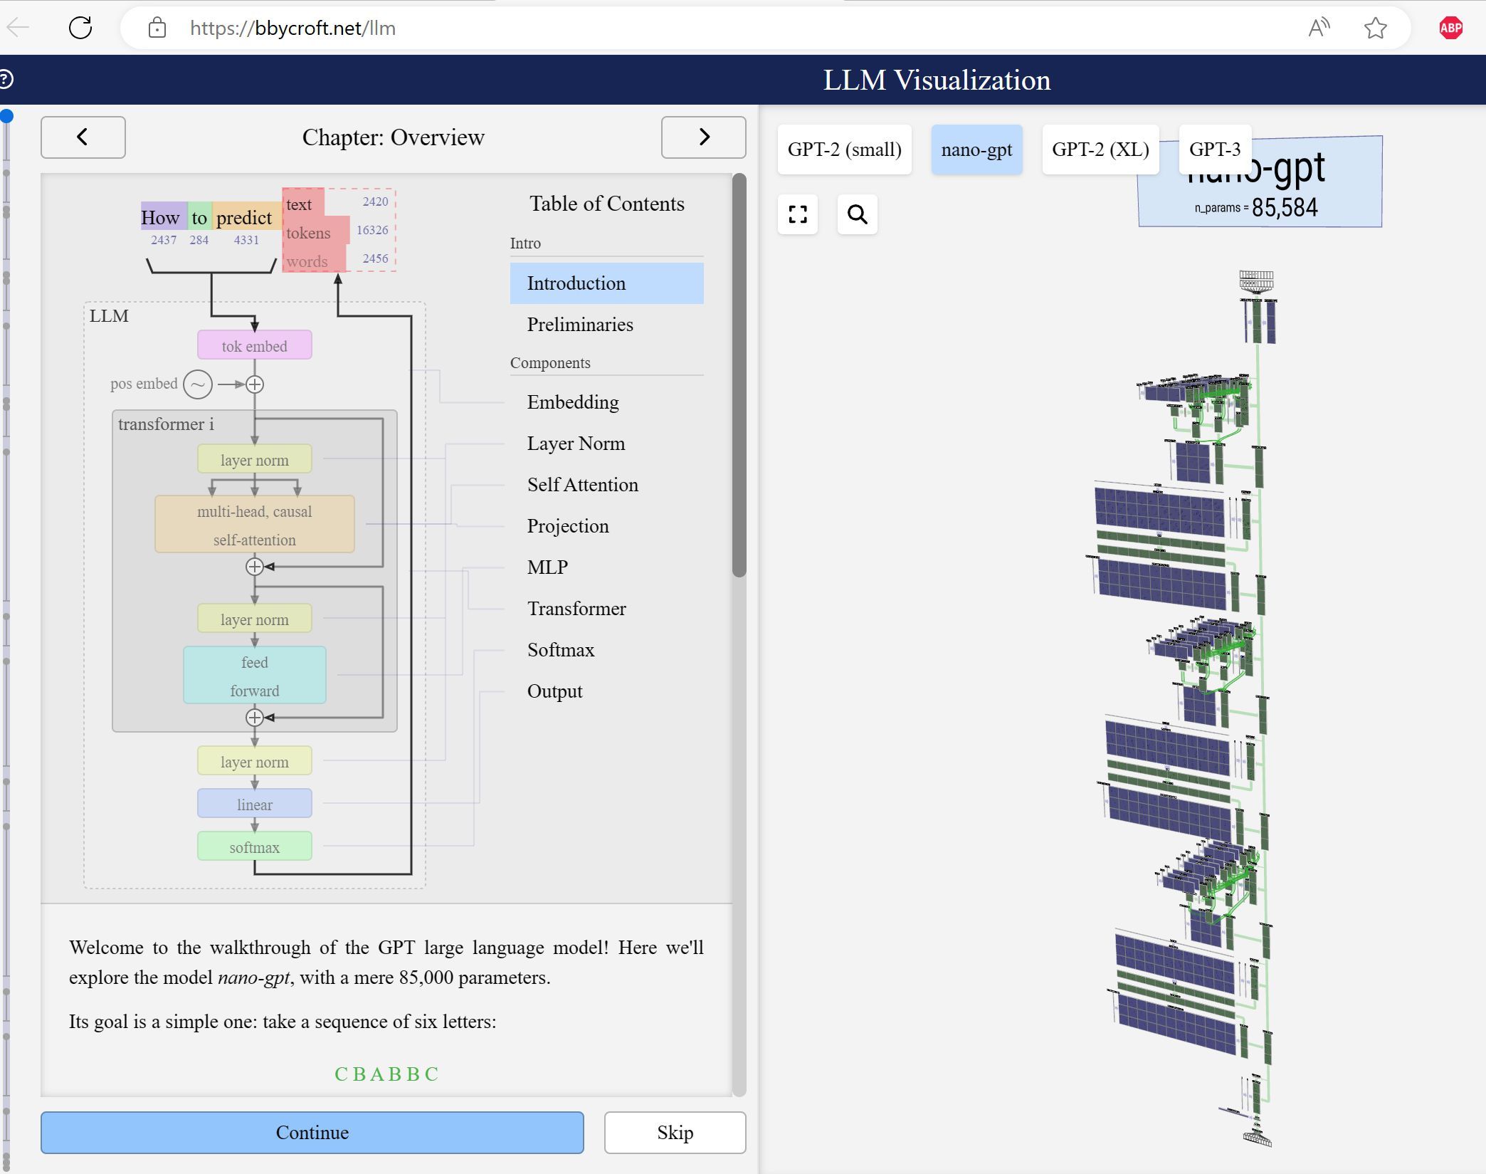Click the site lock icon

tap(157, 28)
